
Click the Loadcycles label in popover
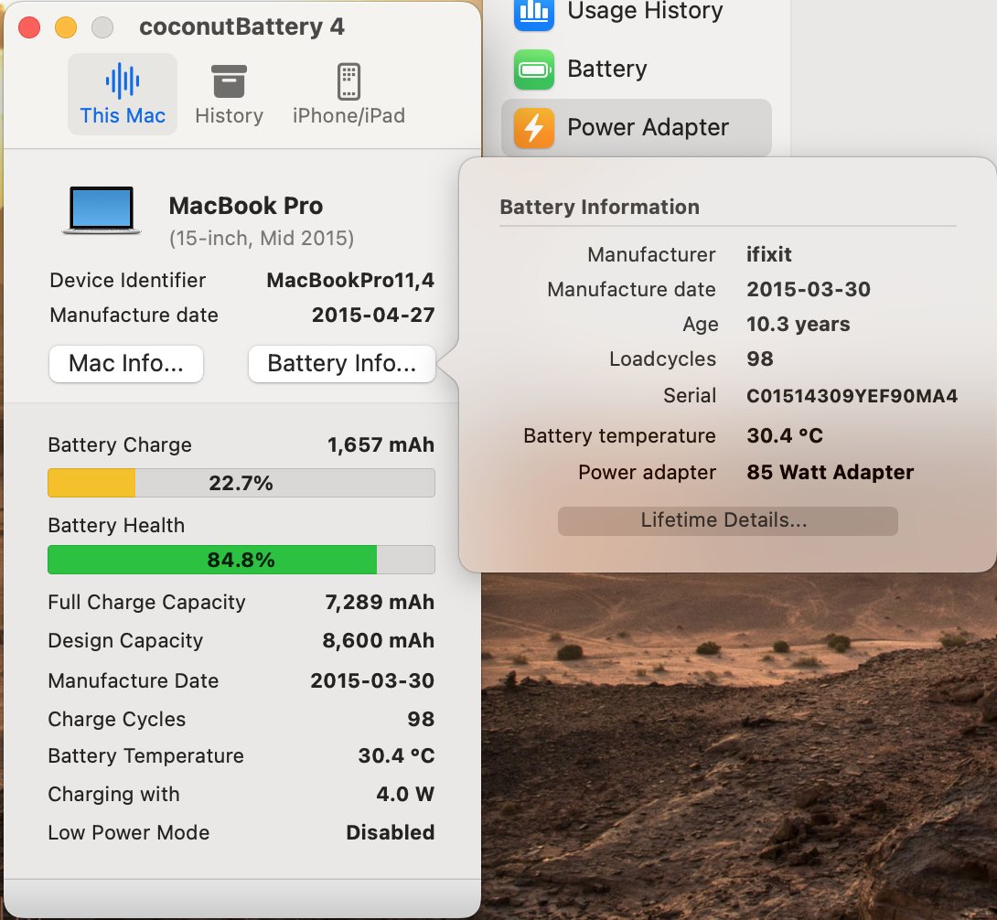[662, 359]
